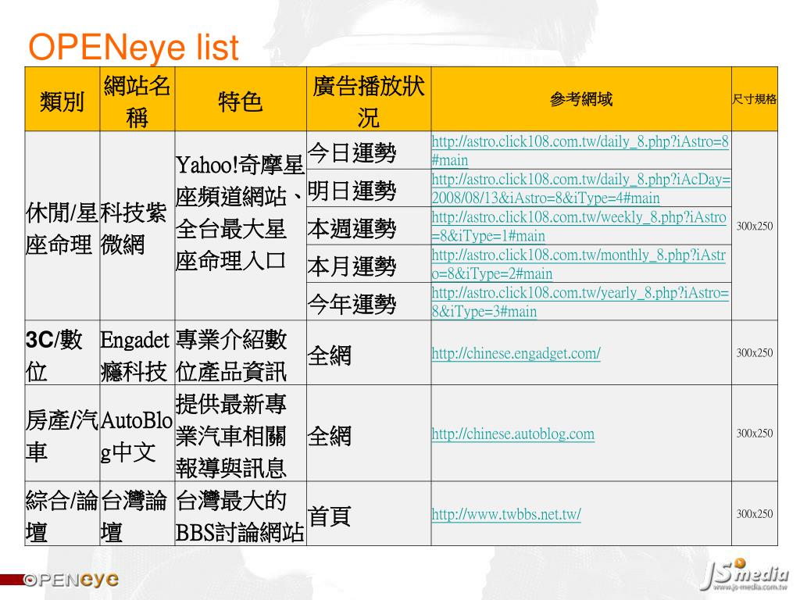Open the daily_8.php?iAstro=8 astro link

click(580, 151)
